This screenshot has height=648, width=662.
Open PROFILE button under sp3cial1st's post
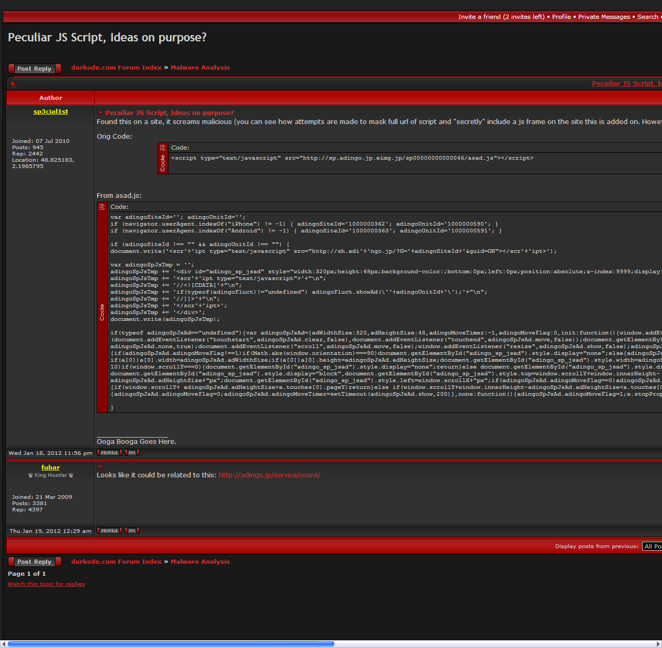pos(109,453)
